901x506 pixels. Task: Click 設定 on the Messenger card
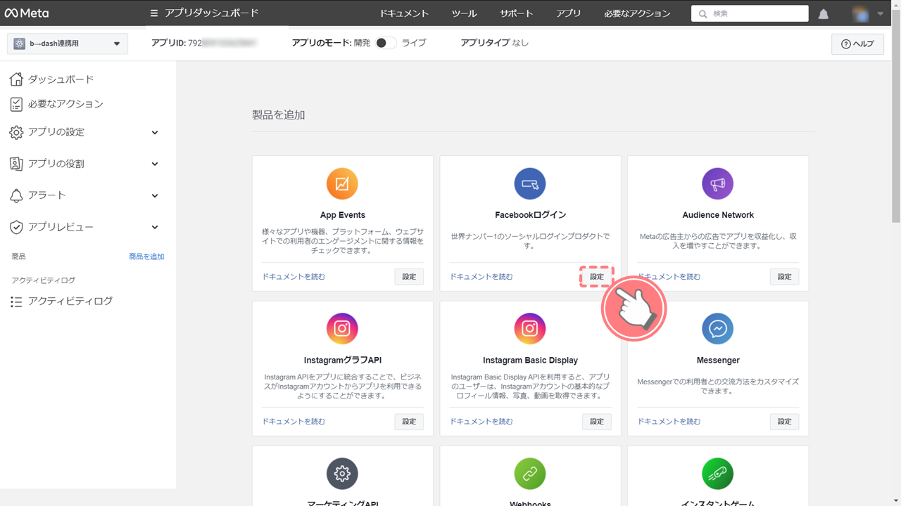(785, 422)
